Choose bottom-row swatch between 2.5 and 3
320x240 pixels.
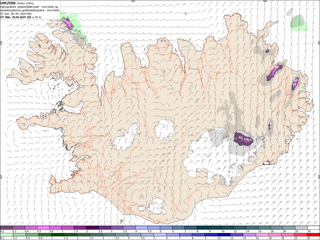pyautogui.click(x=96, y=235)
